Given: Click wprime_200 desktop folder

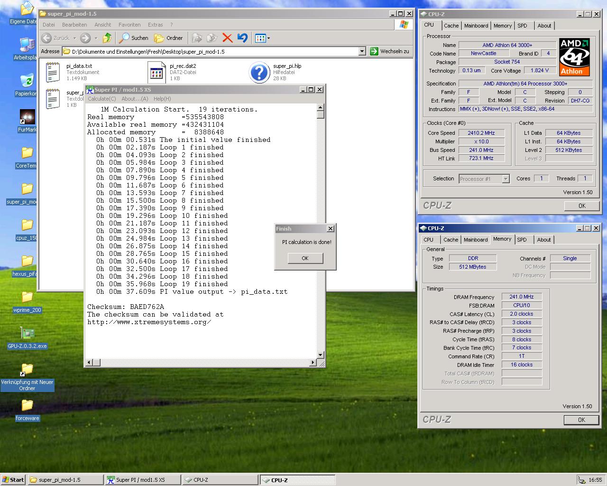Looking at the screenshot, I should [x=27, y=297].
